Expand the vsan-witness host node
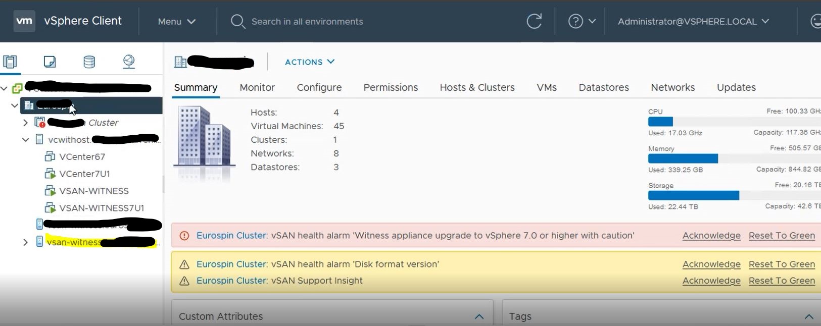The image size is (821, 326). tap(25, 242)
